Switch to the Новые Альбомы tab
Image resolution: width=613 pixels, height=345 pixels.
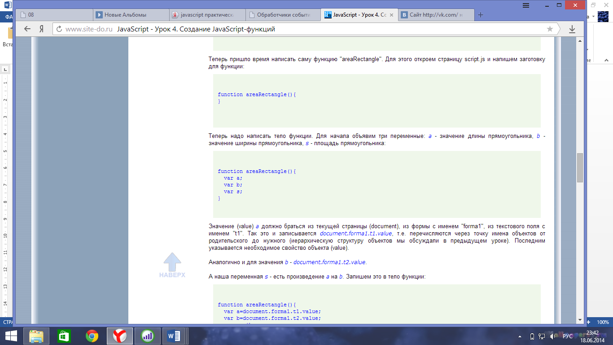click(131, 15)
